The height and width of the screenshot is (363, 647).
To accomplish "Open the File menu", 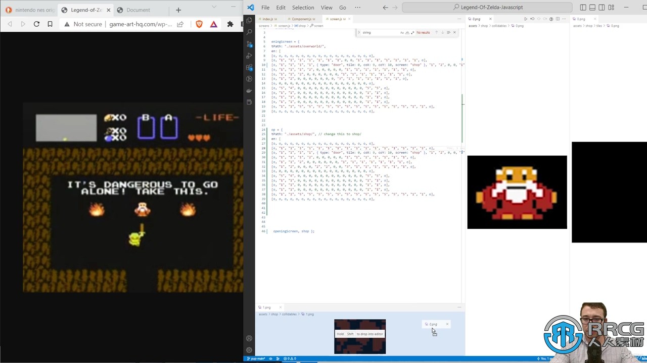I will [x=265, y=8].
